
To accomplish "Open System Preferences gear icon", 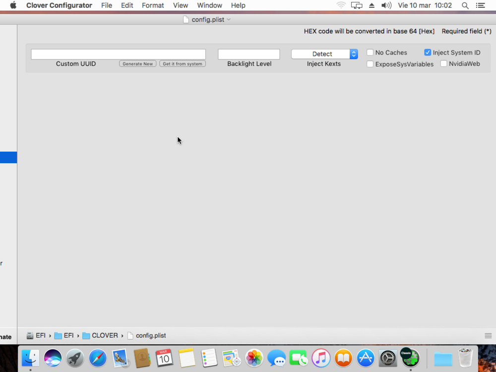I will [x=388, y=358].
